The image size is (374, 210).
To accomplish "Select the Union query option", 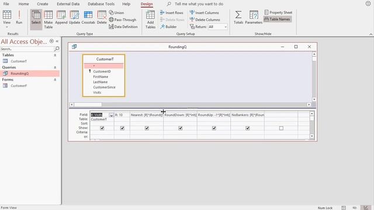I will pyautogui.click(x=116, y=13).
